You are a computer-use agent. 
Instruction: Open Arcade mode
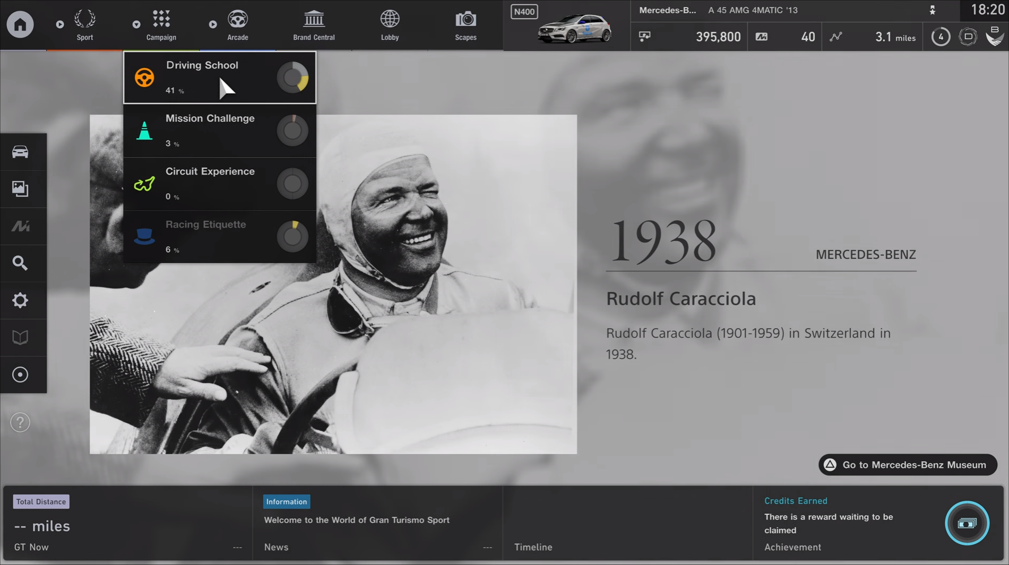pos(238,25)
